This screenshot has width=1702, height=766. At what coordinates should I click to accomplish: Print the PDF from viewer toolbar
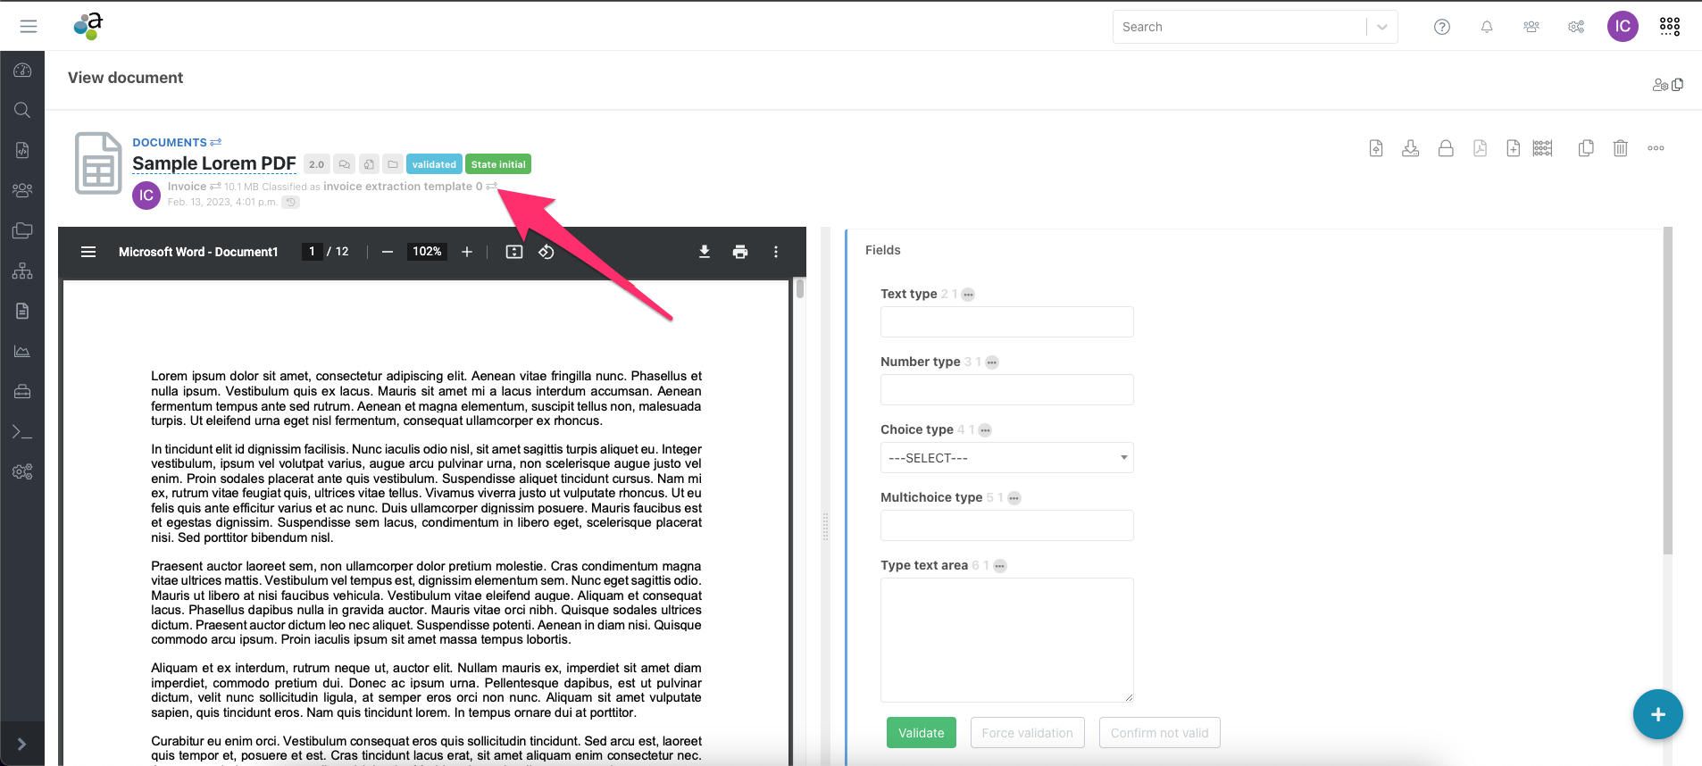[x=739, y=252]
